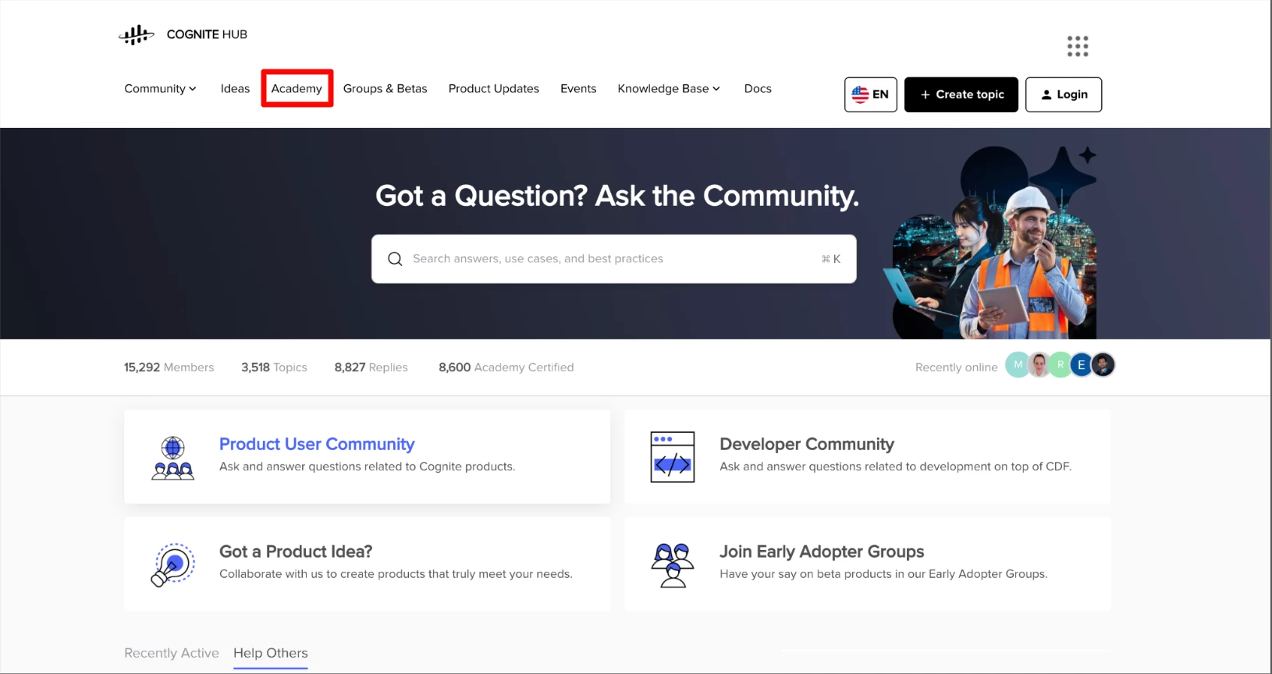This screenshot has height=674, width=1272.
Task: Click the Cognite Hub logo icon
Action: 137,34
